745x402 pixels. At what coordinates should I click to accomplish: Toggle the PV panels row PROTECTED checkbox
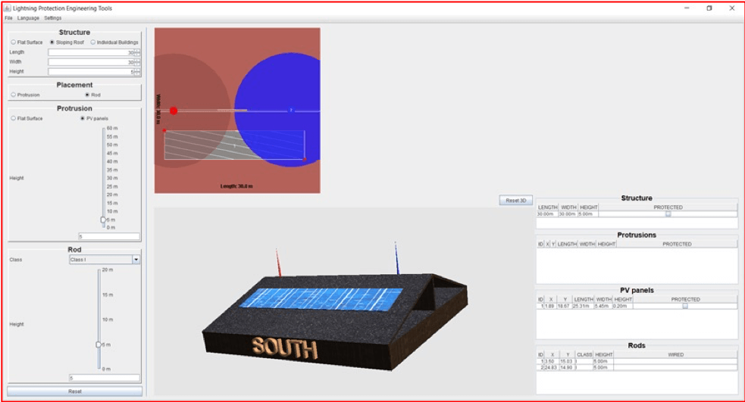(685, 306)
